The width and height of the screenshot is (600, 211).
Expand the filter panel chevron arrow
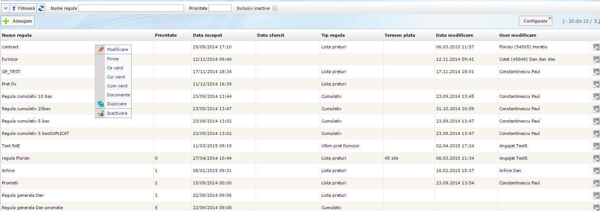(6, 8)
